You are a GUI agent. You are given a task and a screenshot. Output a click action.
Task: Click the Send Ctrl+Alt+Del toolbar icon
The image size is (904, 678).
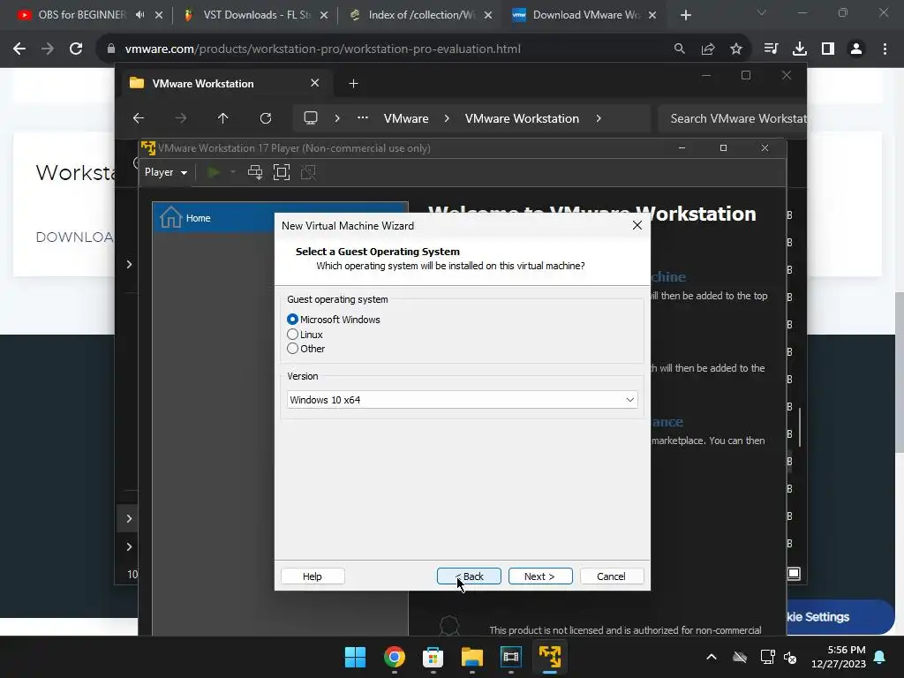click(x=255, y=172)
